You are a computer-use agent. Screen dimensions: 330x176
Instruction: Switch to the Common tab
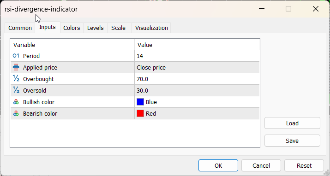click(x=20, y=28)
